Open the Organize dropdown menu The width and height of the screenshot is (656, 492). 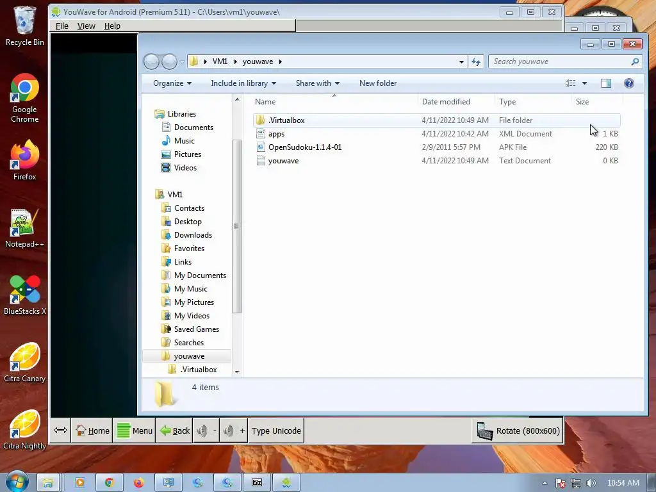[x=172, y=83]
